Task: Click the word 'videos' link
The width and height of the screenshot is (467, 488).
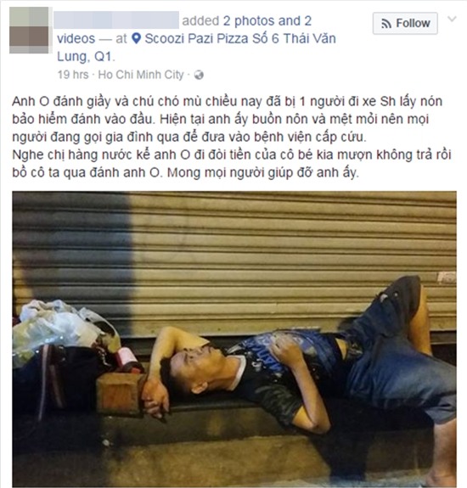Action: pyautogui.click(x=76, y=38)
